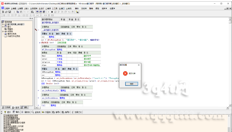Switch to the 监视表 output tab
The height and width of the screenshot is (132, 232).
[36, 112]
